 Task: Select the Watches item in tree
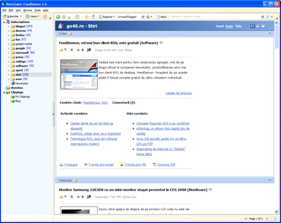coord(16,88)
